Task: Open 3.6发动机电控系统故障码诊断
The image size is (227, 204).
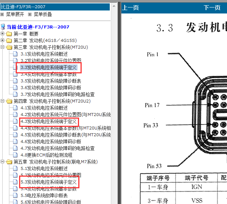Action: click(x=51, y=88)
